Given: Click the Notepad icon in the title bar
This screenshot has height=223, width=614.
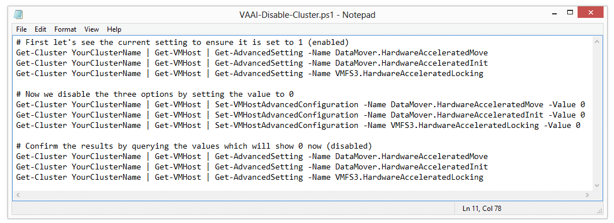Looking at the screenshot, I should [19, 15].
